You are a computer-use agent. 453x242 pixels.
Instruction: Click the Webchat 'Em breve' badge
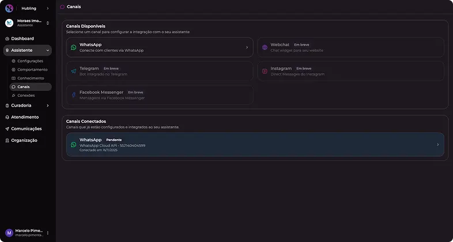(301, 45)
